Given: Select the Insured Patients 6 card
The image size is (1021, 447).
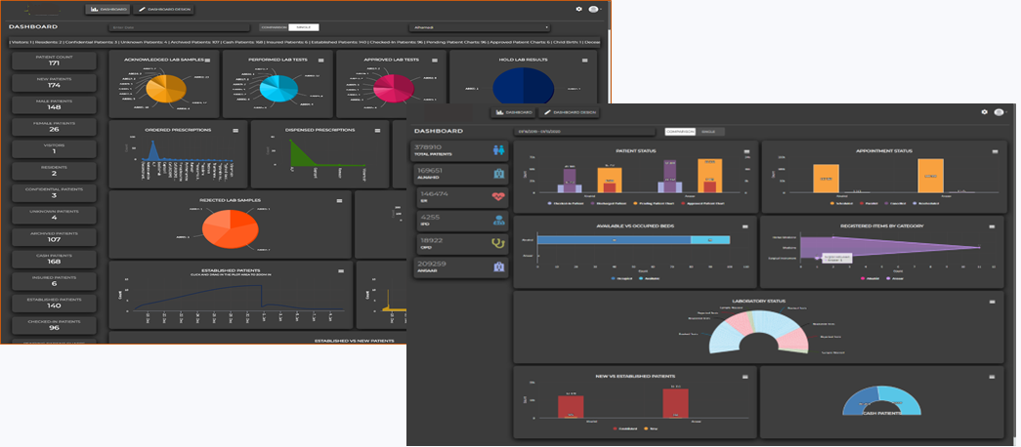Looking at the screenshot, I should pos(54,281).
